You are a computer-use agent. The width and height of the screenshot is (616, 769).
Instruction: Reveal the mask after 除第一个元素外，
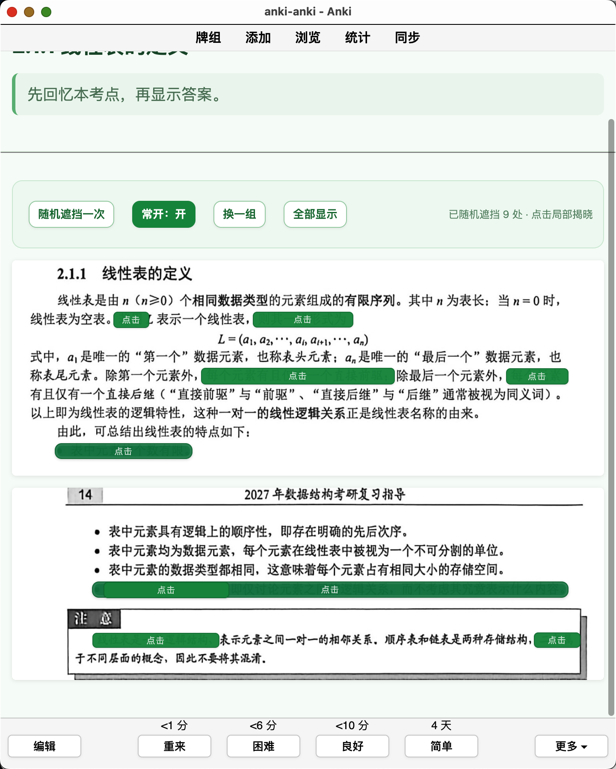(x=298, y=376)
